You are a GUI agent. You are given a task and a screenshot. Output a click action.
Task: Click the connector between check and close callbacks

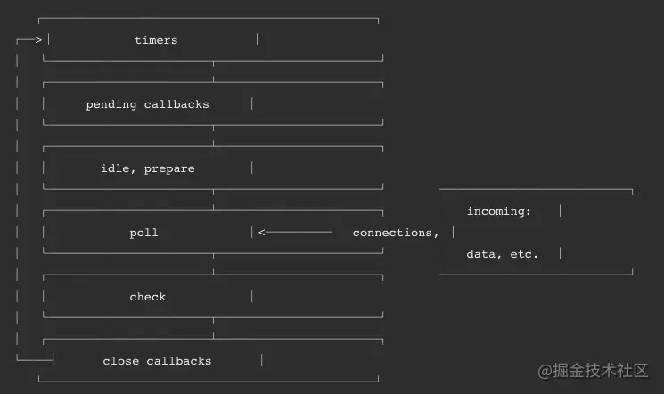(x=213, y=328)
